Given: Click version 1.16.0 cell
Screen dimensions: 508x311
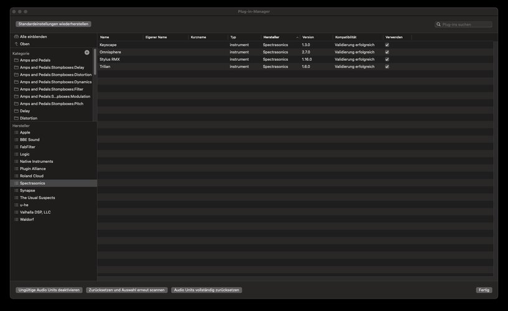Looking at the screenshot, I should point(307,59).
